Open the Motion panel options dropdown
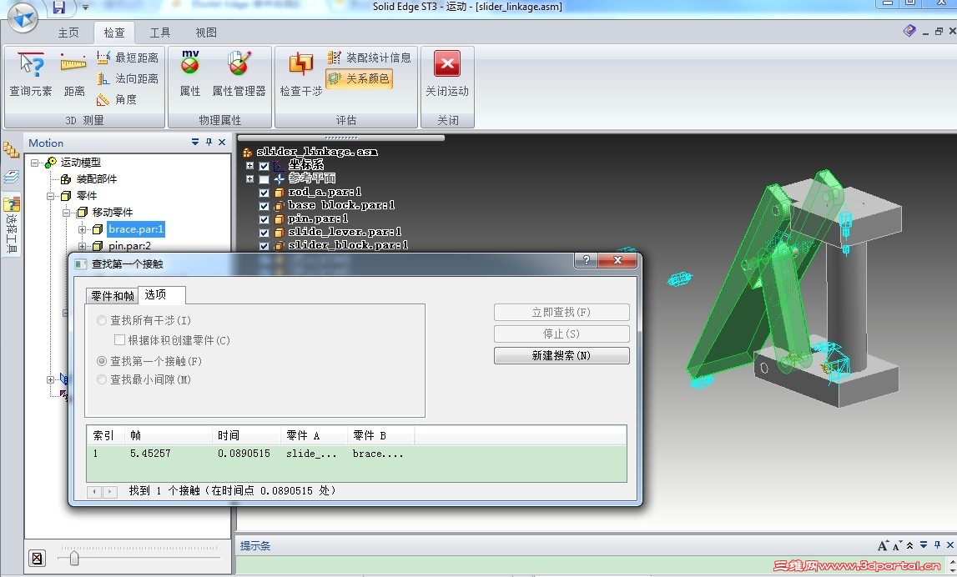The image size is (957, 577). (195, 142)
